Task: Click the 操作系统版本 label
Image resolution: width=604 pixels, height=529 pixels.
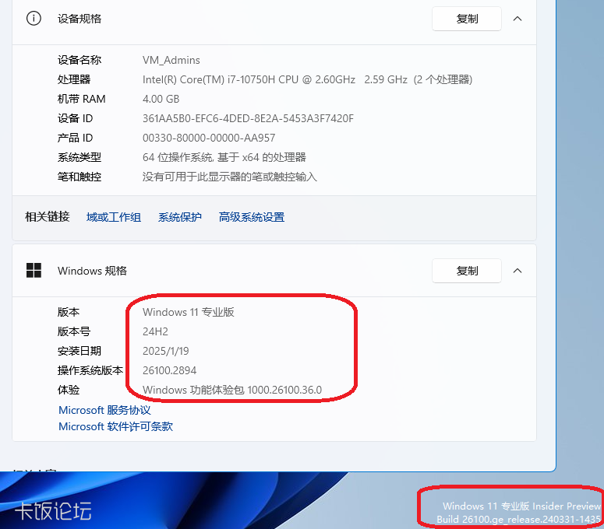Action: (x=90, y=370)
